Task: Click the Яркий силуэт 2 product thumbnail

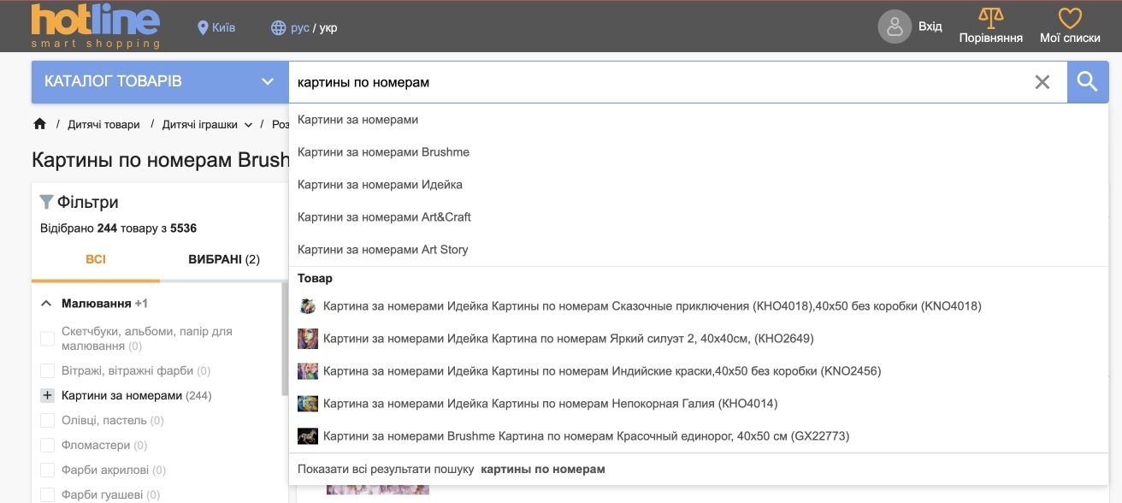Action: 308,339
